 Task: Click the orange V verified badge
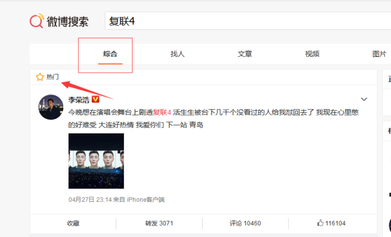click(x=96, y=99)
